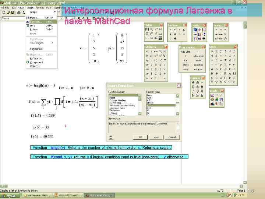Click the Open file icon in toolbar
Screen dimensions: 265x199
8,13
